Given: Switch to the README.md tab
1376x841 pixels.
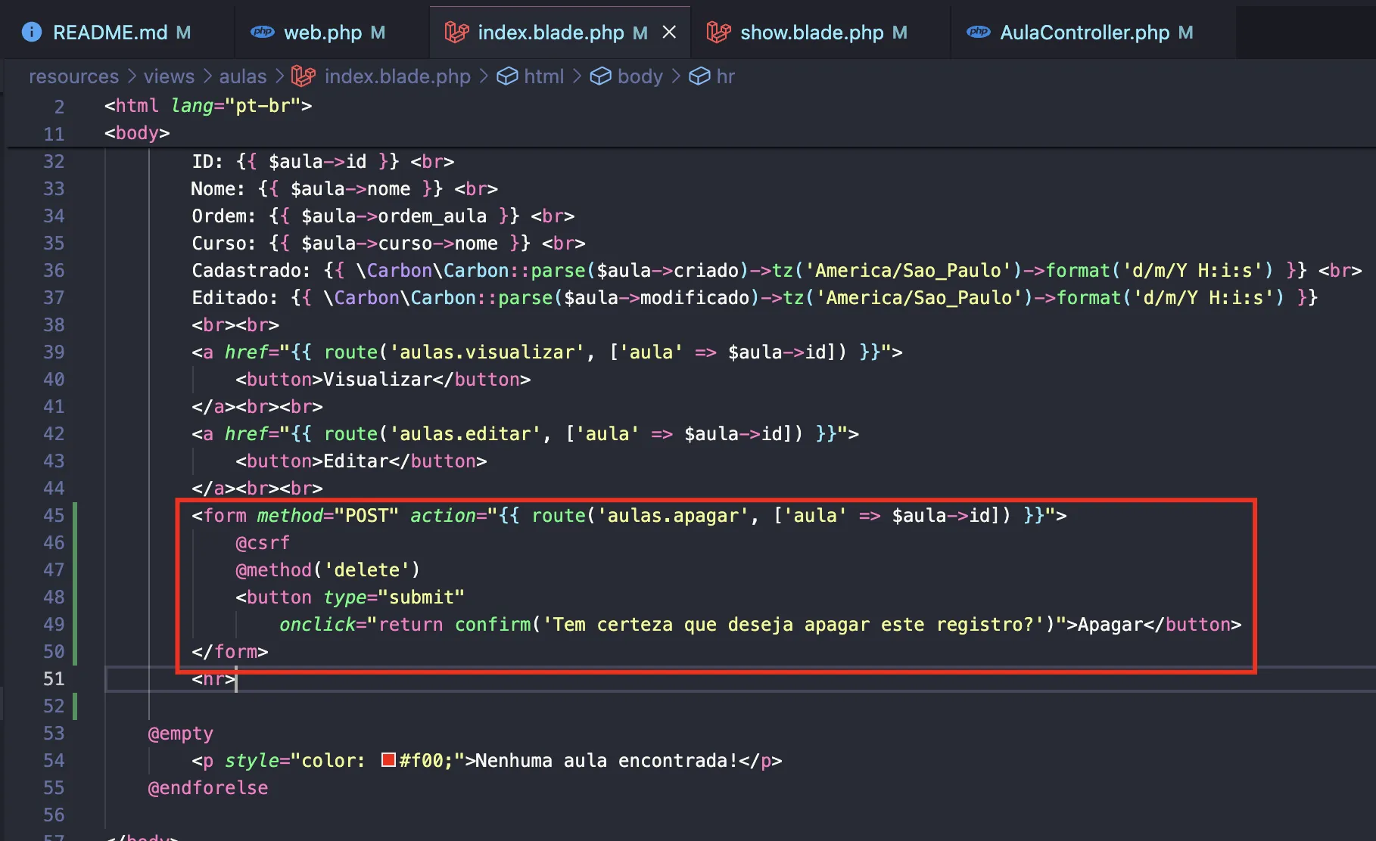Looking at the screenshot, I should point(110,33).
